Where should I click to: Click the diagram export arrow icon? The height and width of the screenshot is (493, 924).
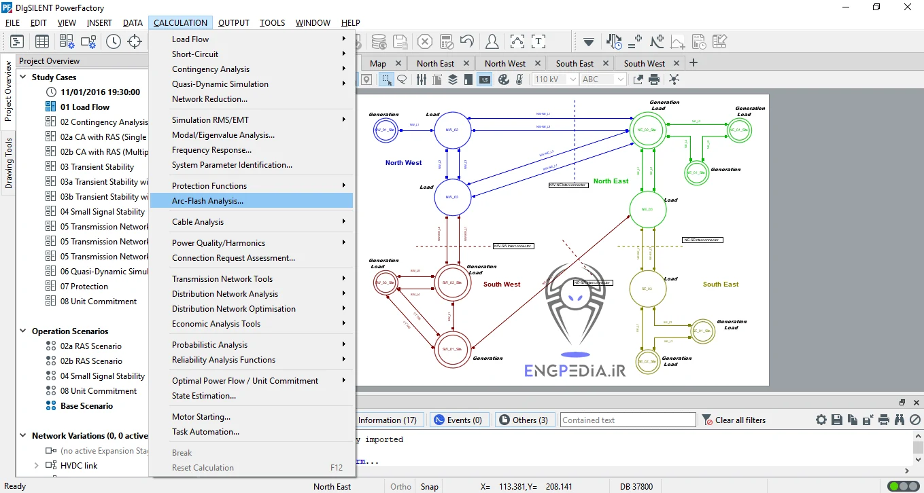(x=638, y=79)
